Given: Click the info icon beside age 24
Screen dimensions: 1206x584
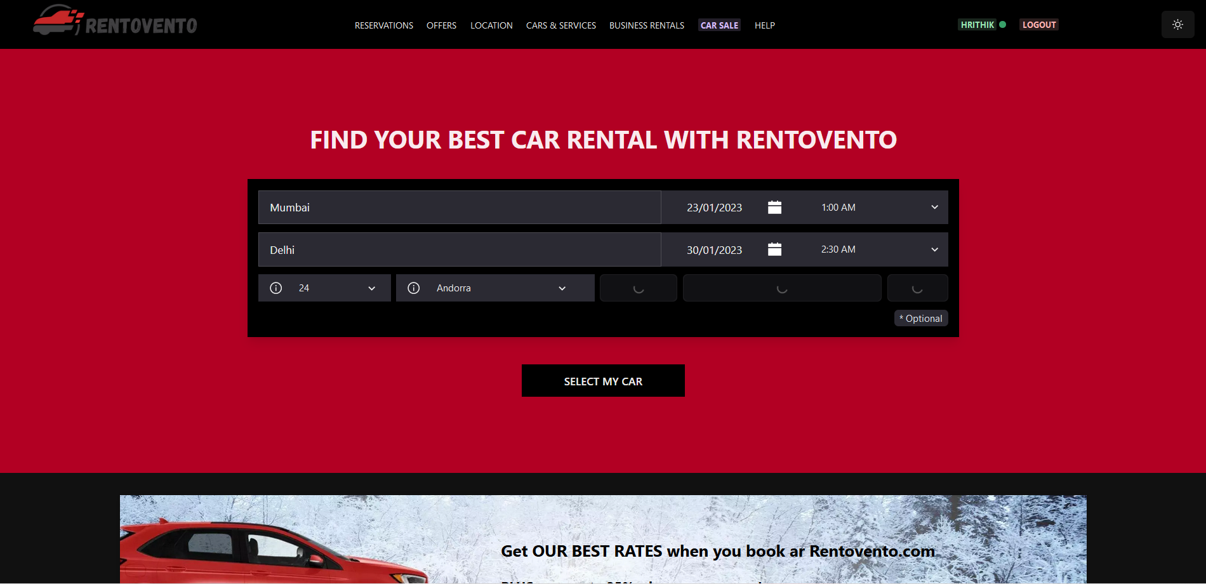Looking at the screenshot, I should (x=276, y=288).
